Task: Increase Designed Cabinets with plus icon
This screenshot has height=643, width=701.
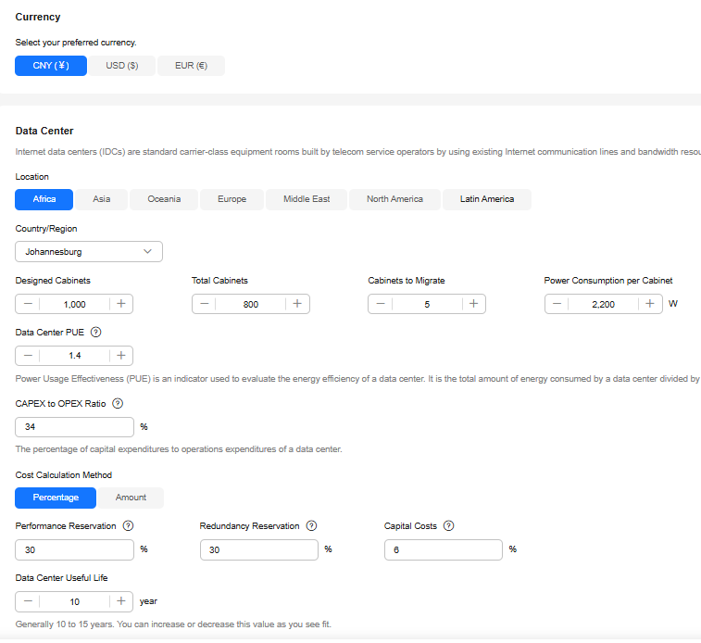Action: point(121,304)
